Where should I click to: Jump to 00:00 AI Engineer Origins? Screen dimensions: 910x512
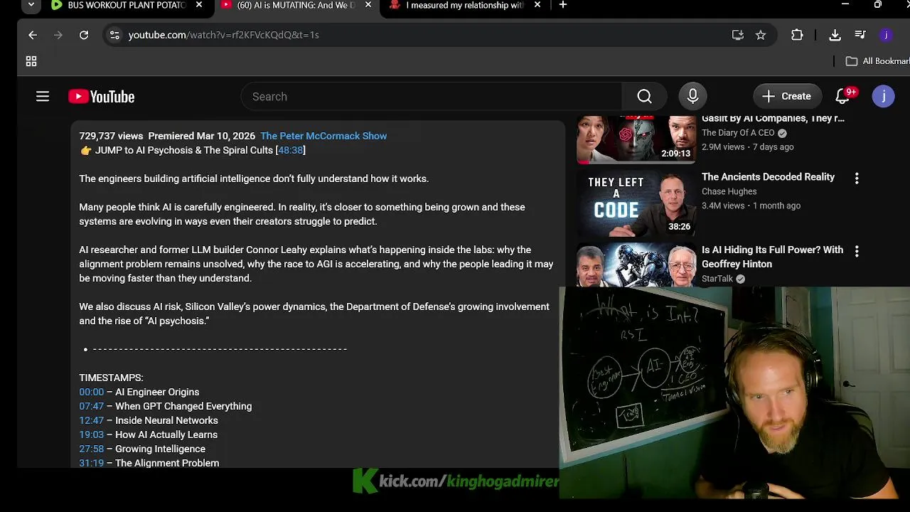91,392
